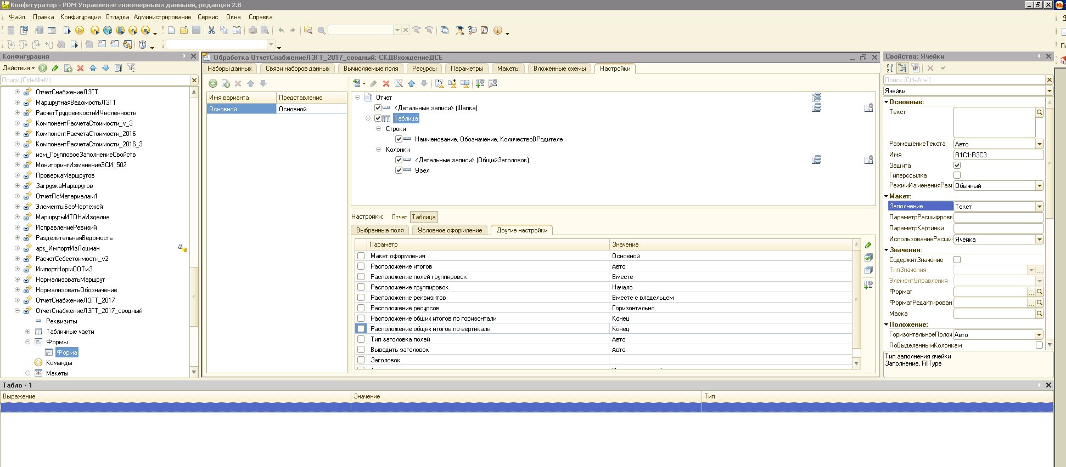This screenshot has width=1066, height=467.
Task: Click red delete icon in Configuration panel
Action: (80, 68)
